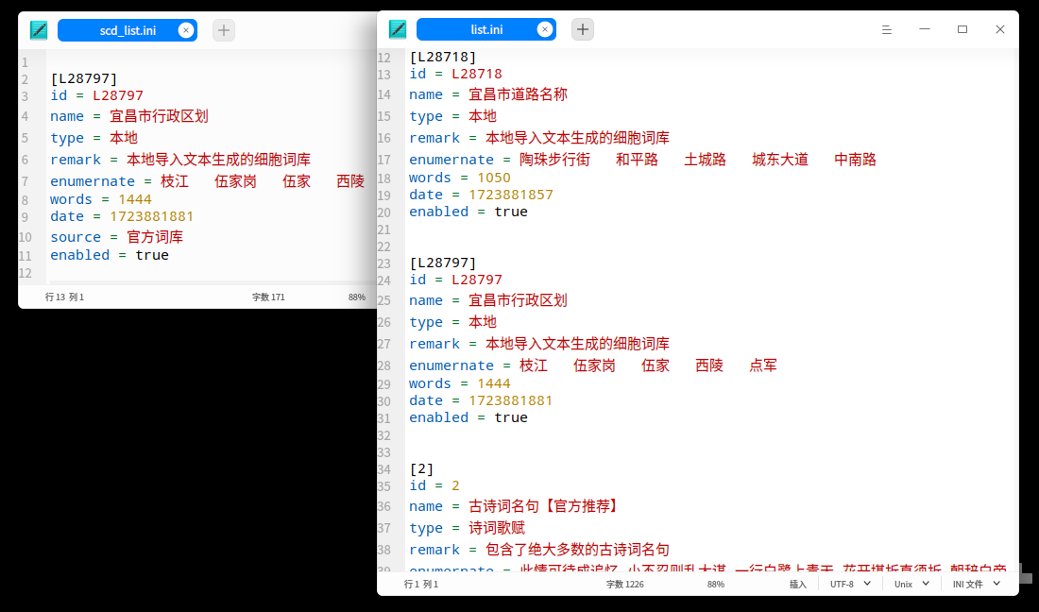Click 字数 171 in scd_list.ini status bar
Screen dimensions: 1039x612
[x=268, y=297]
